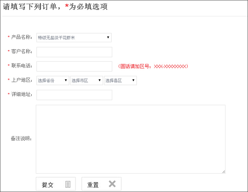Focus the 客户名称 text field
Image resolution: width=248 pixels, height=192 pixels.
point(74,52)
